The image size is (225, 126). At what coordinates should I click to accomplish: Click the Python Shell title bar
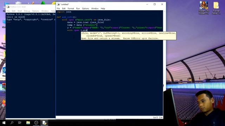click(31, 7)
